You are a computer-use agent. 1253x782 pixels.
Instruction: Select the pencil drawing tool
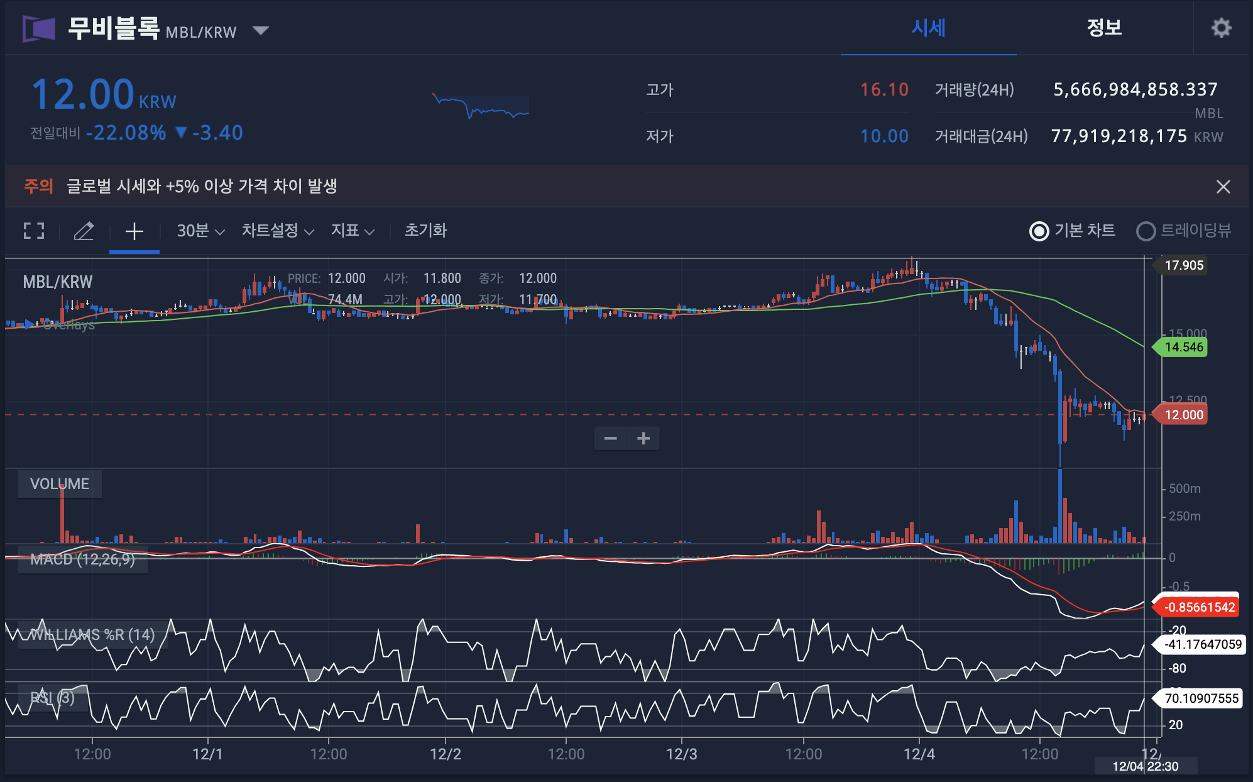(x=84, y=231)
